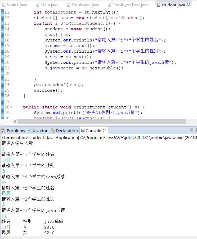The height and width of the screenshot is (239, 197).
Task: Click the console input value "2"
Action: tap(3, 149)
